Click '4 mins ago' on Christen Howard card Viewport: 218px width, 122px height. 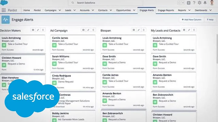point(38,69)
